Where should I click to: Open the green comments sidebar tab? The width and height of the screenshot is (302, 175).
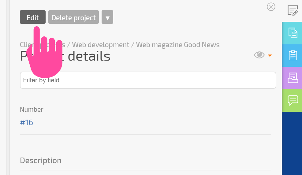pyautogui.click(x=292, y=100)
